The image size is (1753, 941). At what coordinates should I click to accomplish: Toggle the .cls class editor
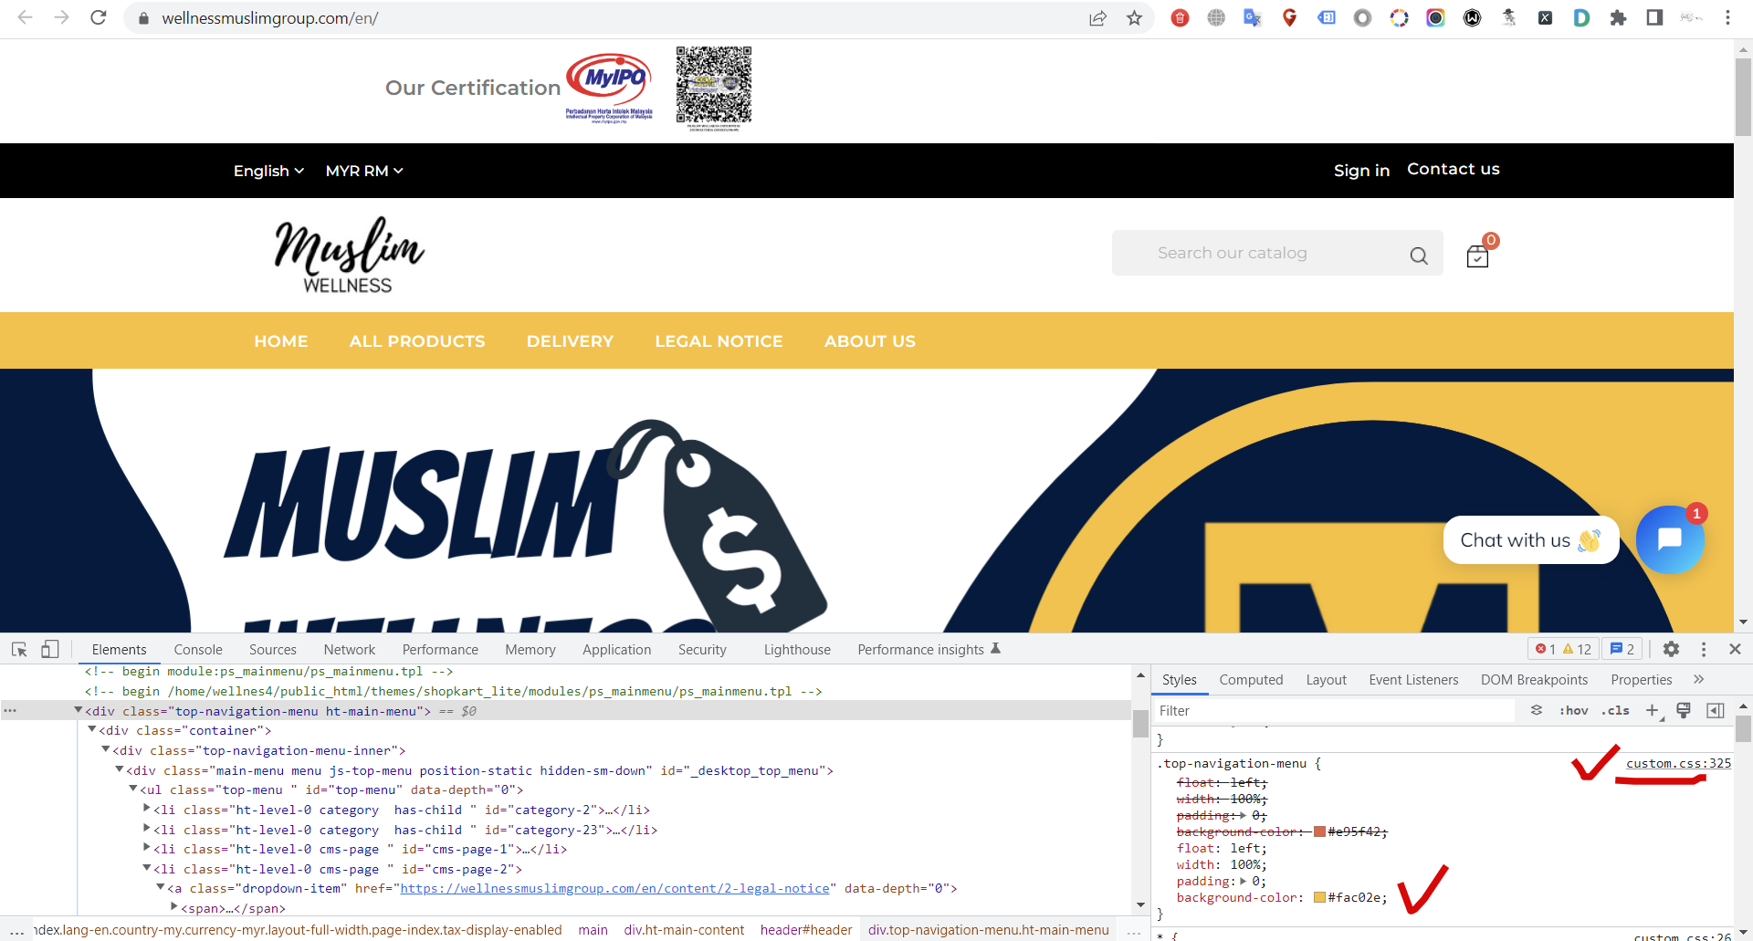tap(1615, 710)
